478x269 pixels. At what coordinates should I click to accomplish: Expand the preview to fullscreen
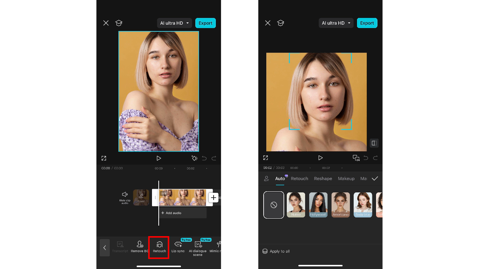pos(104,158)
